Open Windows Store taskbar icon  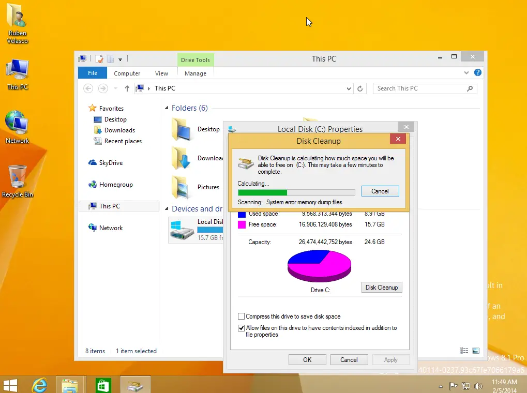pyautogui.click(x=102, y=385)
